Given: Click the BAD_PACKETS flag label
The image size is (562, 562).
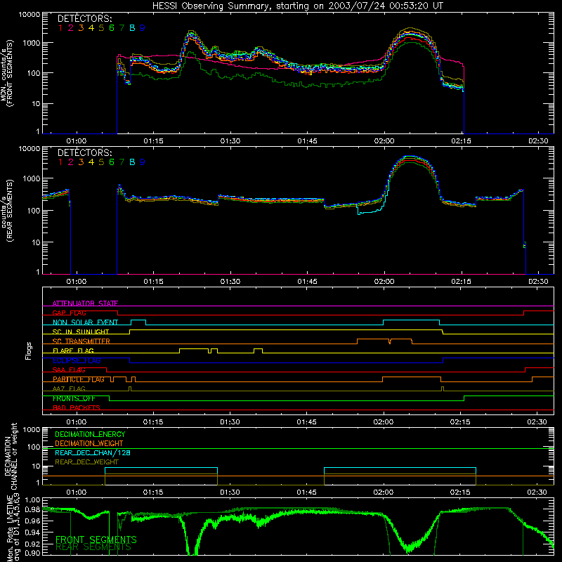Looking at the screenshot, I should (77, 407).
